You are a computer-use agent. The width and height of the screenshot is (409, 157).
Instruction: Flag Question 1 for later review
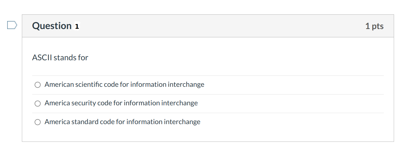pyautogui.click(x=12, y=26)
